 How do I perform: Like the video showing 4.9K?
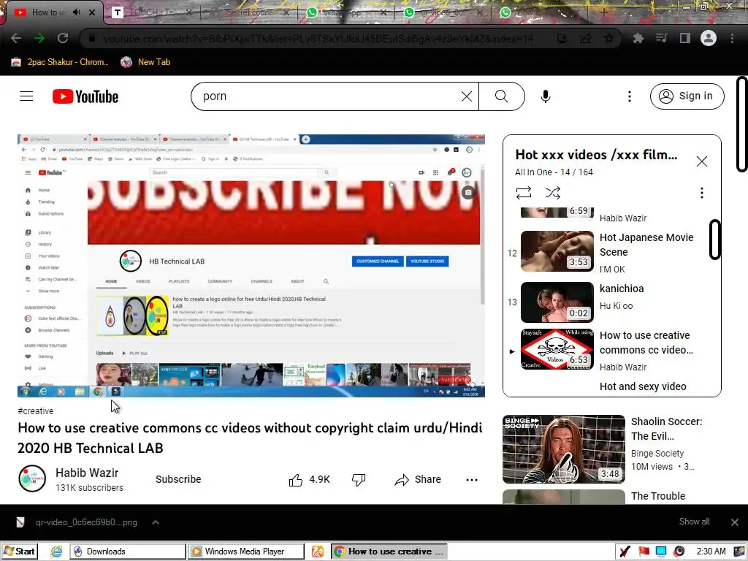(x=309, y=479)
